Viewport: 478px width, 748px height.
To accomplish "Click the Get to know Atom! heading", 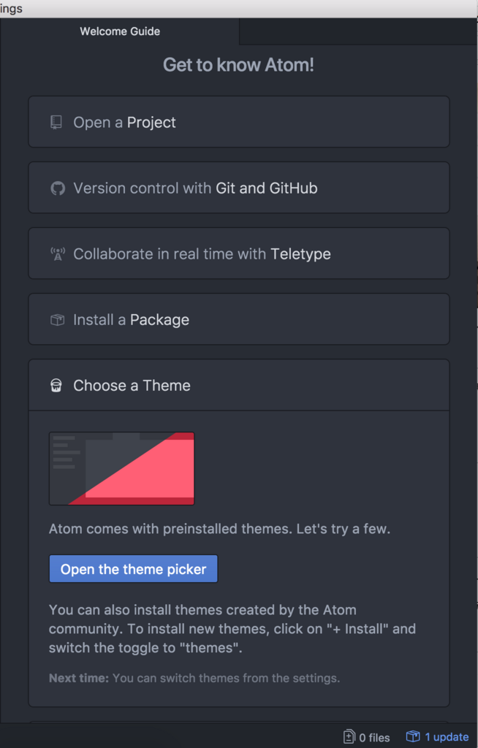I will click(x=238, y=65).
